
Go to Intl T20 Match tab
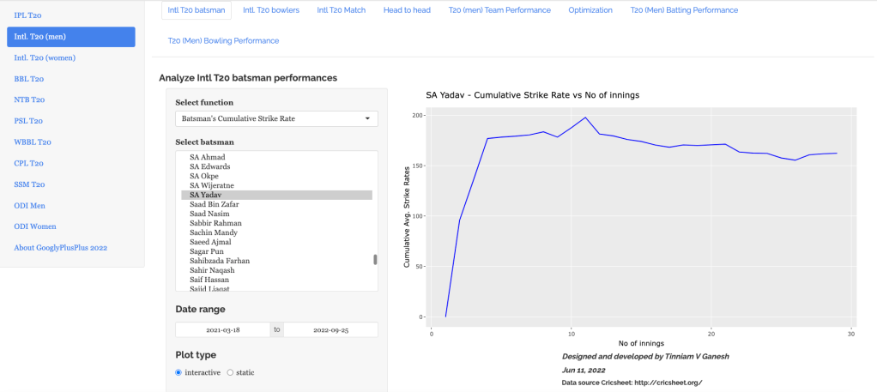pos(342,10)
